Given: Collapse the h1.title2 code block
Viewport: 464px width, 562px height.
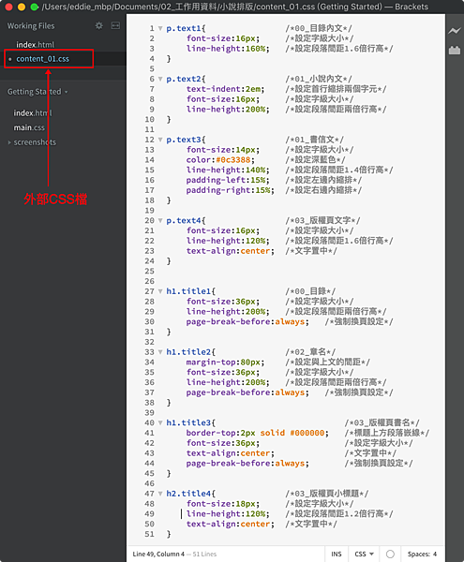Looking at the screenshot, I should tap(160, 352).
